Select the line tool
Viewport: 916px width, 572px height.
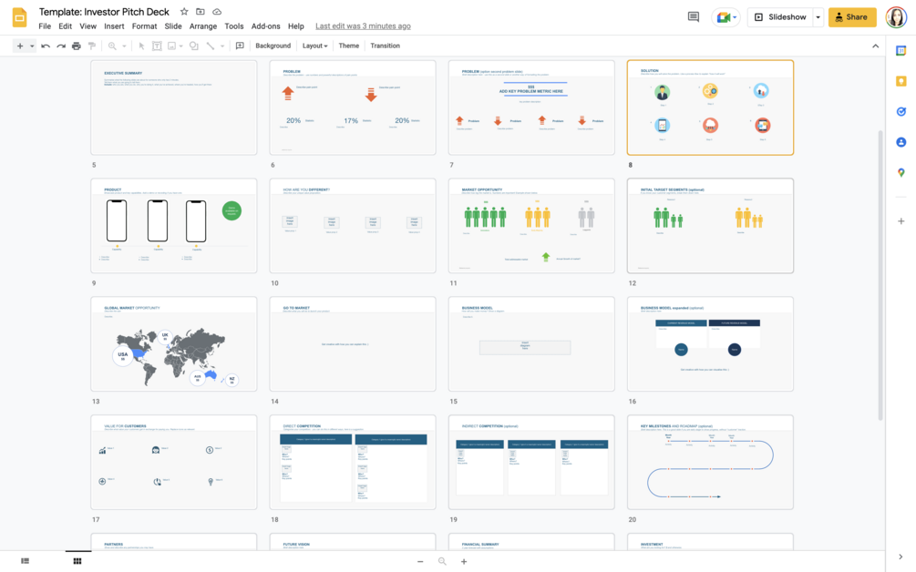(x=211, y=46)
